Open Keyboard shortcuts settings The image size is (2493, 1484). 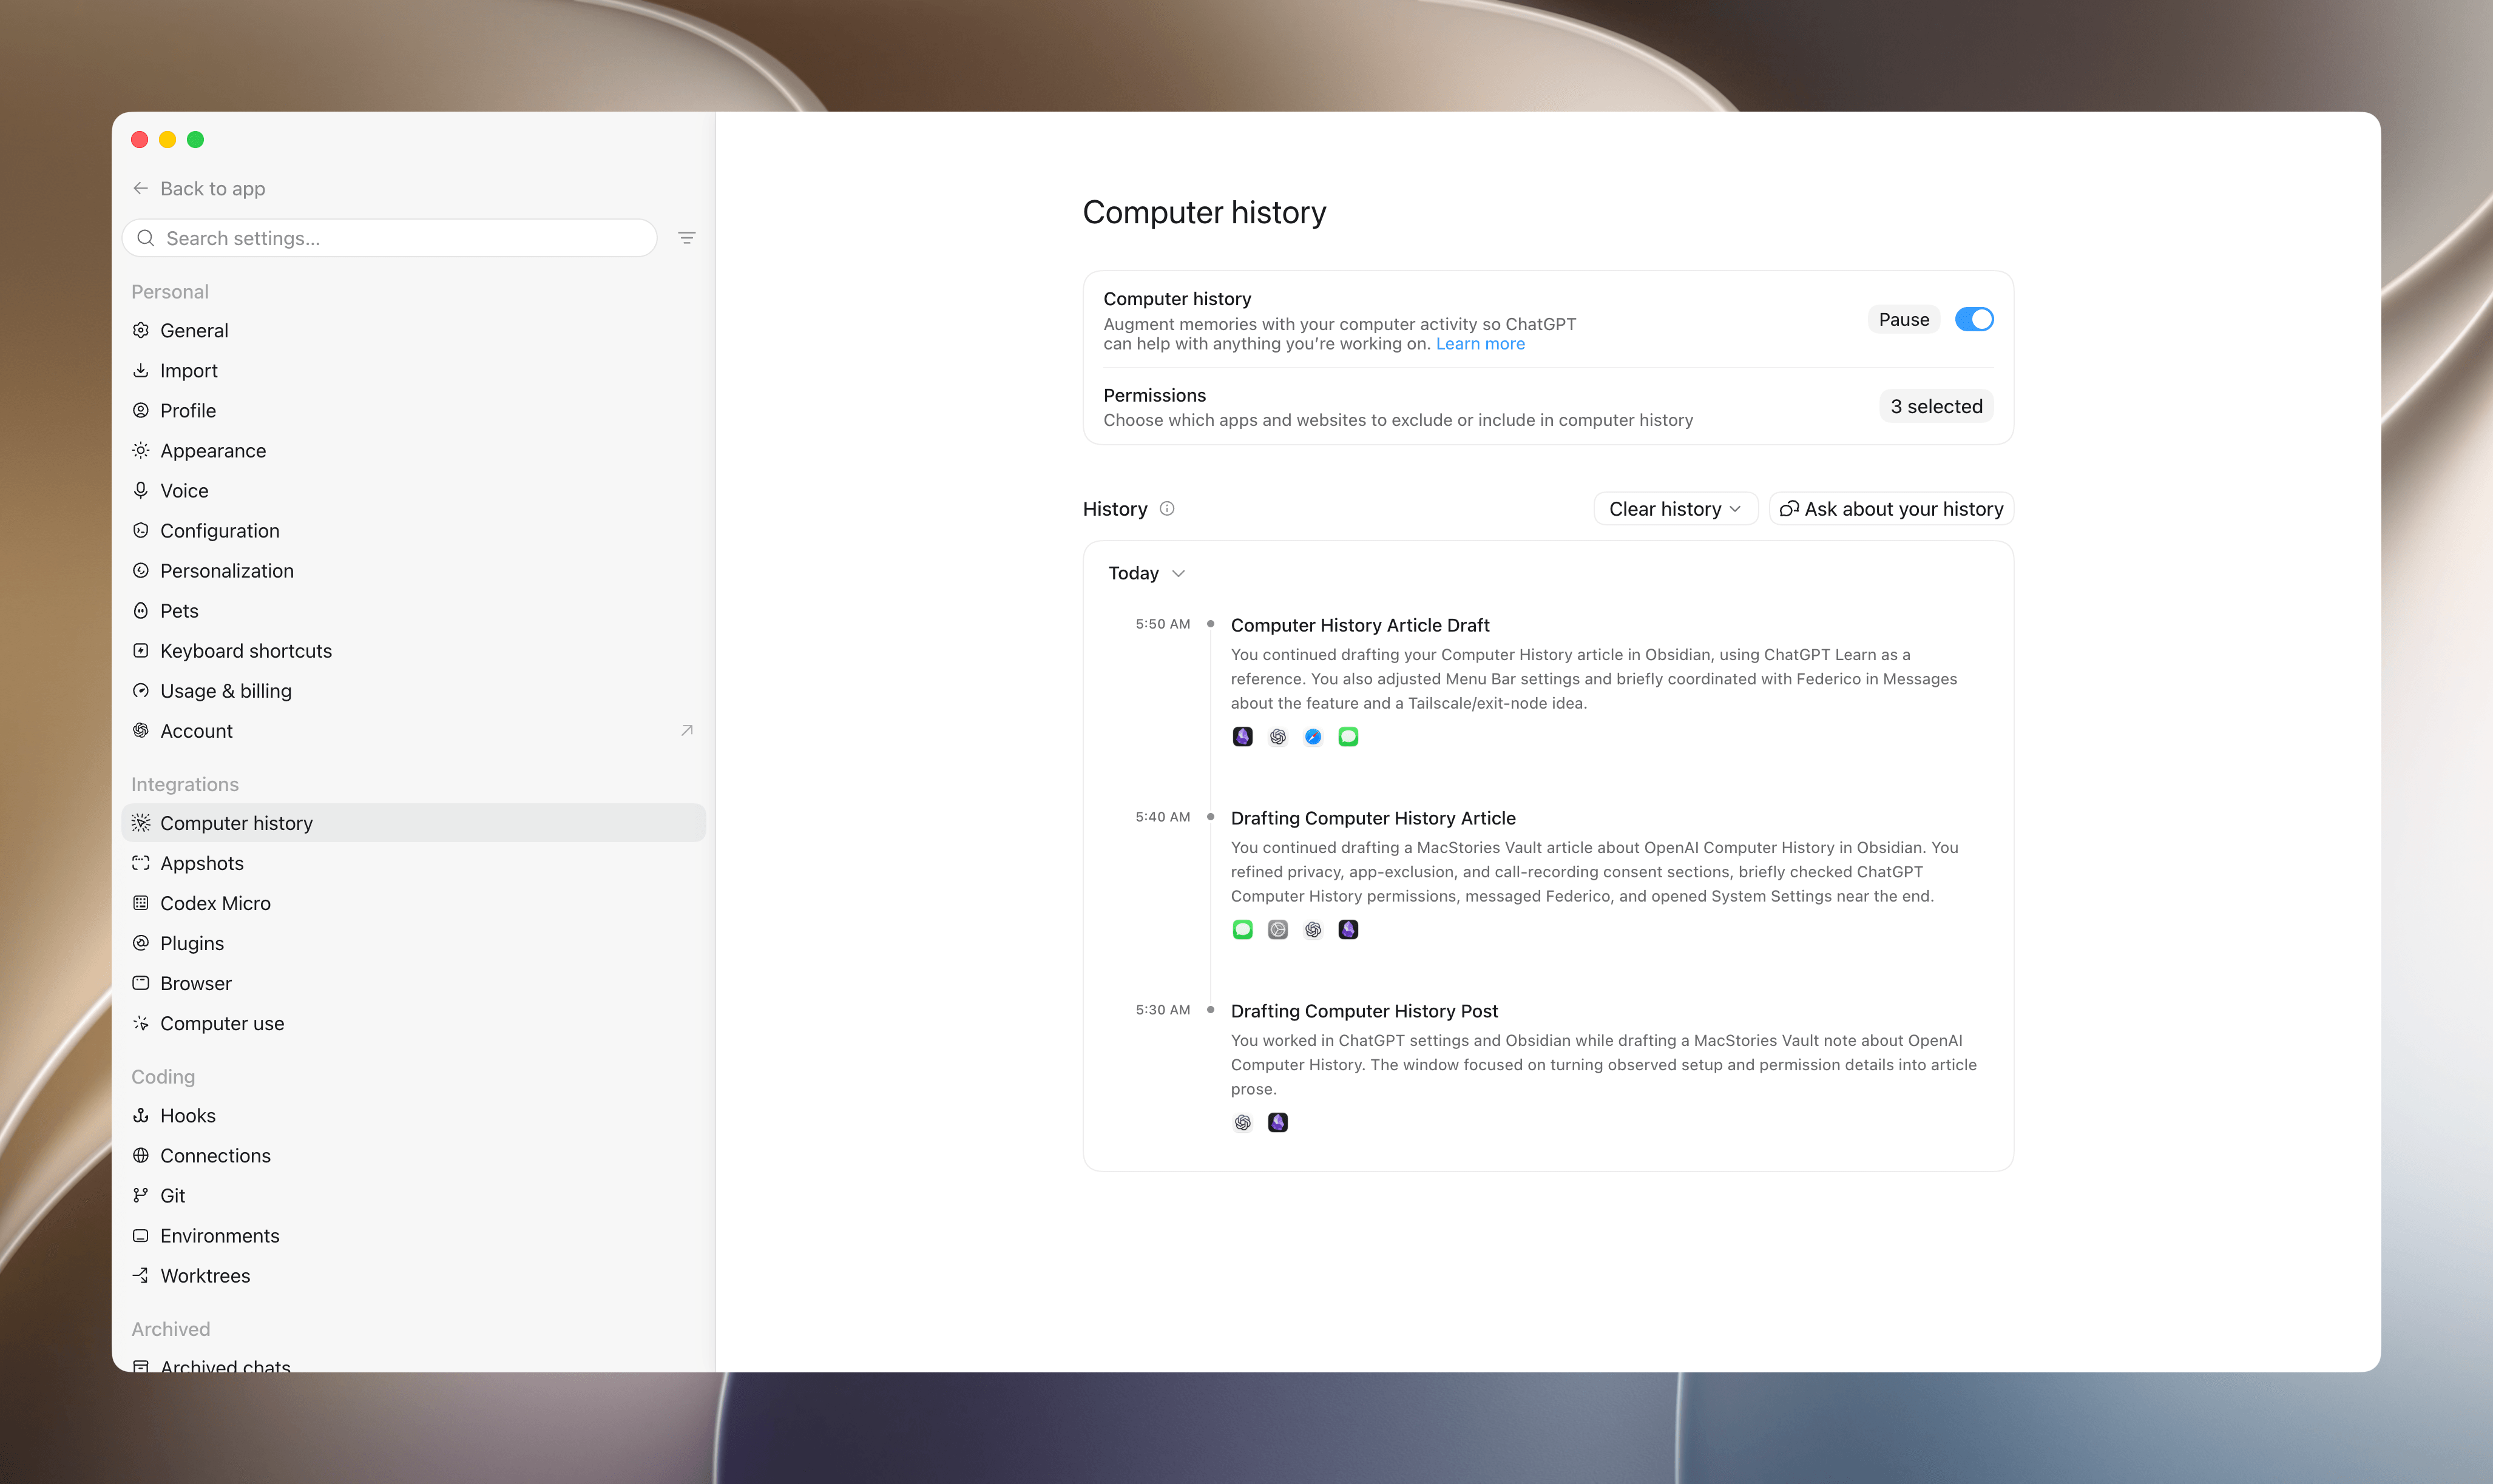tap(413, 651)
